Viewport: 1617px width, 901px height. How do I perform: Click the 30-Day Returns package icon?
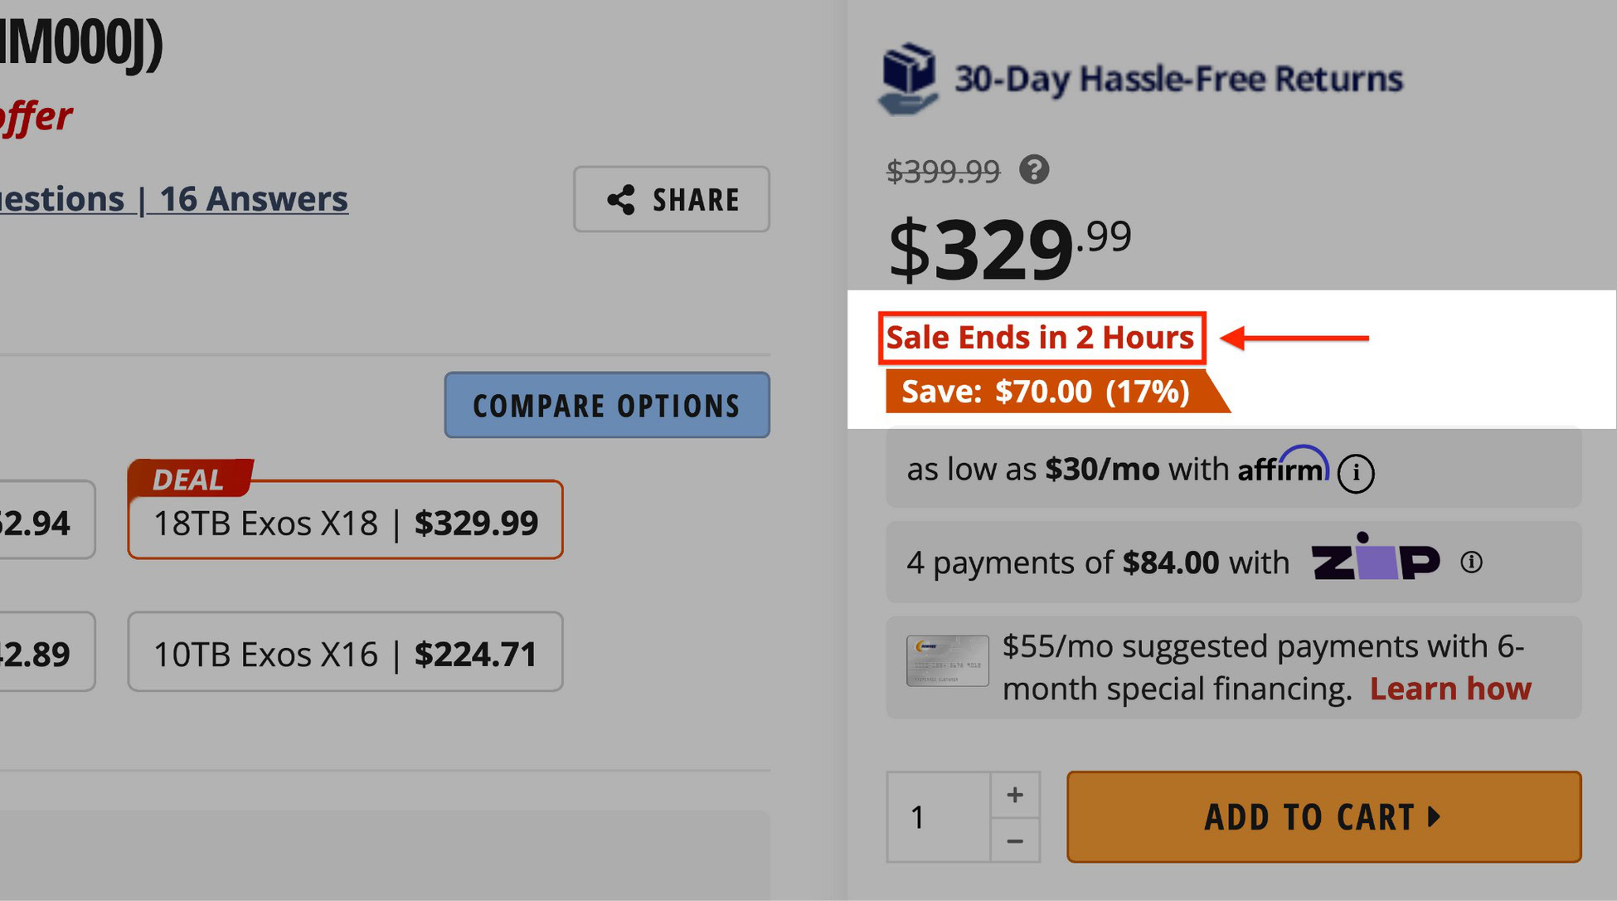[910, 75]
